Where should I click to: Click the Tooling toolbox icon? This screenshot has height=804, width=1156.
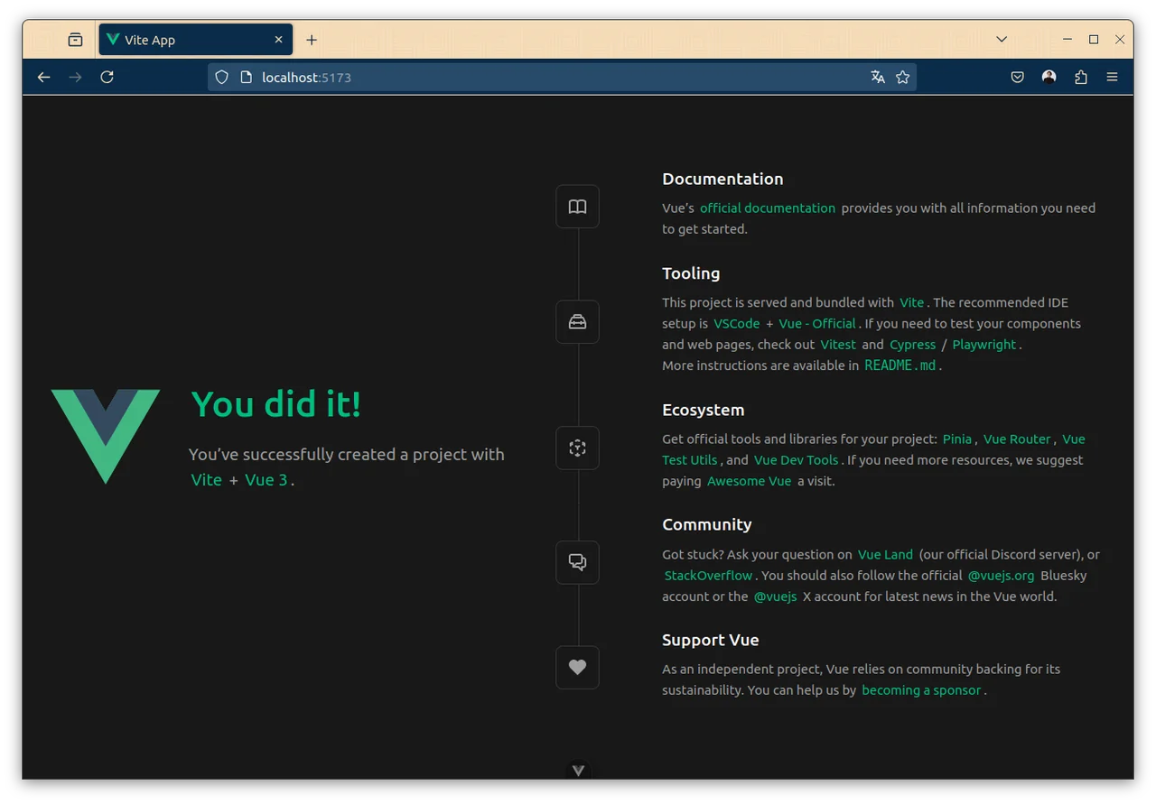click(577, 322)
